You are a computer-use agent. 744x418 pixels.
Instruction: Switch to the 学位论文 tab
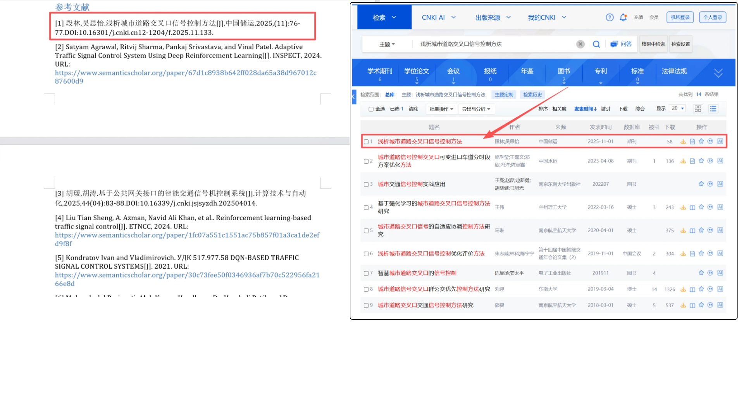click(x=417, y=74)
